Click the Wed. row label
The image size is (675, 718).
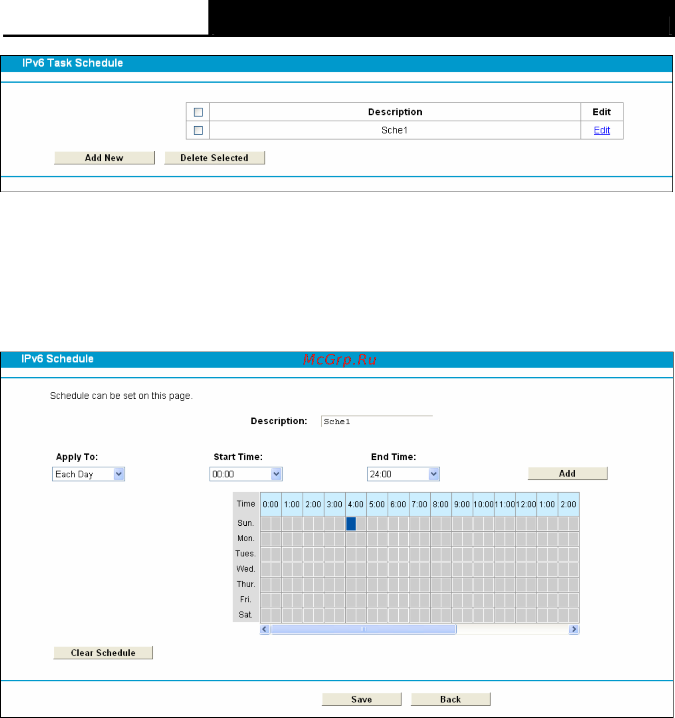tap(246, 569)
